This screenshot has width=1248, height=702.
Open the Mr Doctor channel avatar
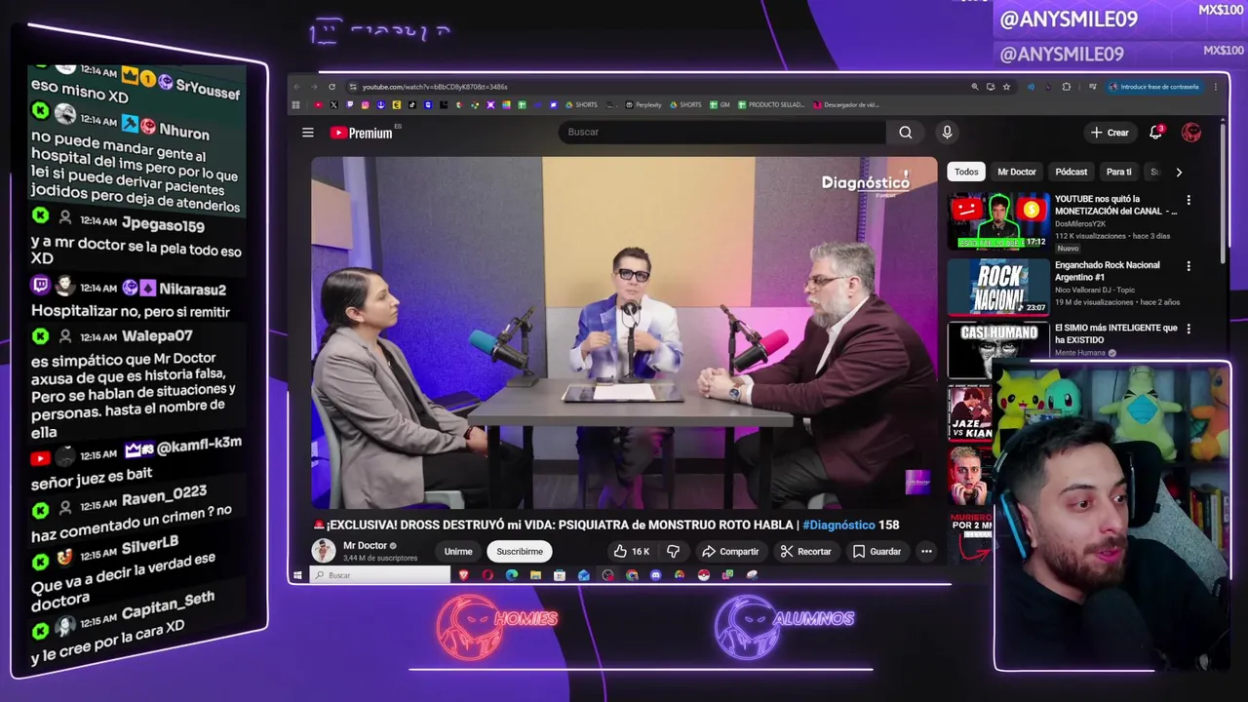(324, 551)
